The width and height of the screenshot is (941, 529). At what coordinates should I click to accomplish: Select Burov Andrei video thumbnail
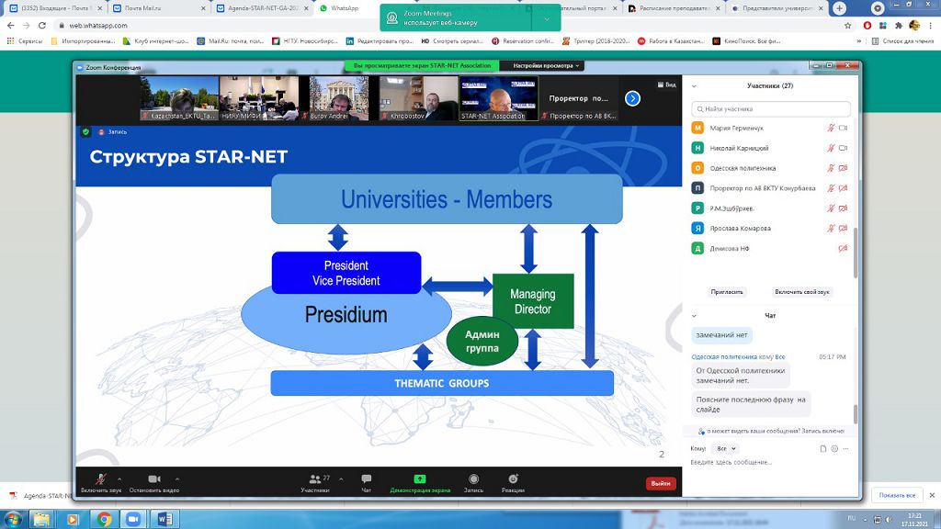click(x=338, y=98)
